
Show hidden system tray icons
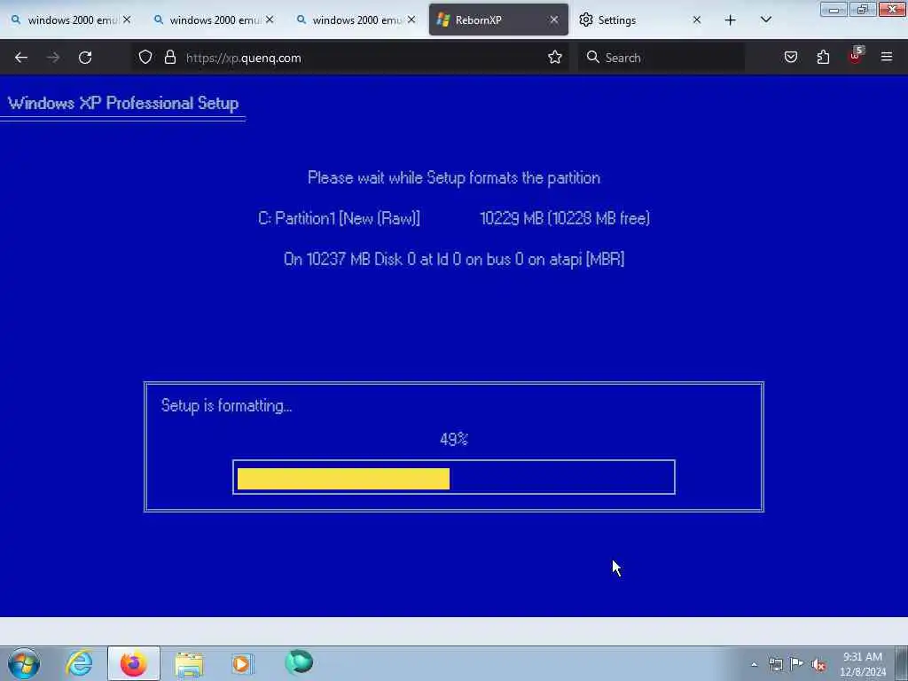[x=754, y=664]
